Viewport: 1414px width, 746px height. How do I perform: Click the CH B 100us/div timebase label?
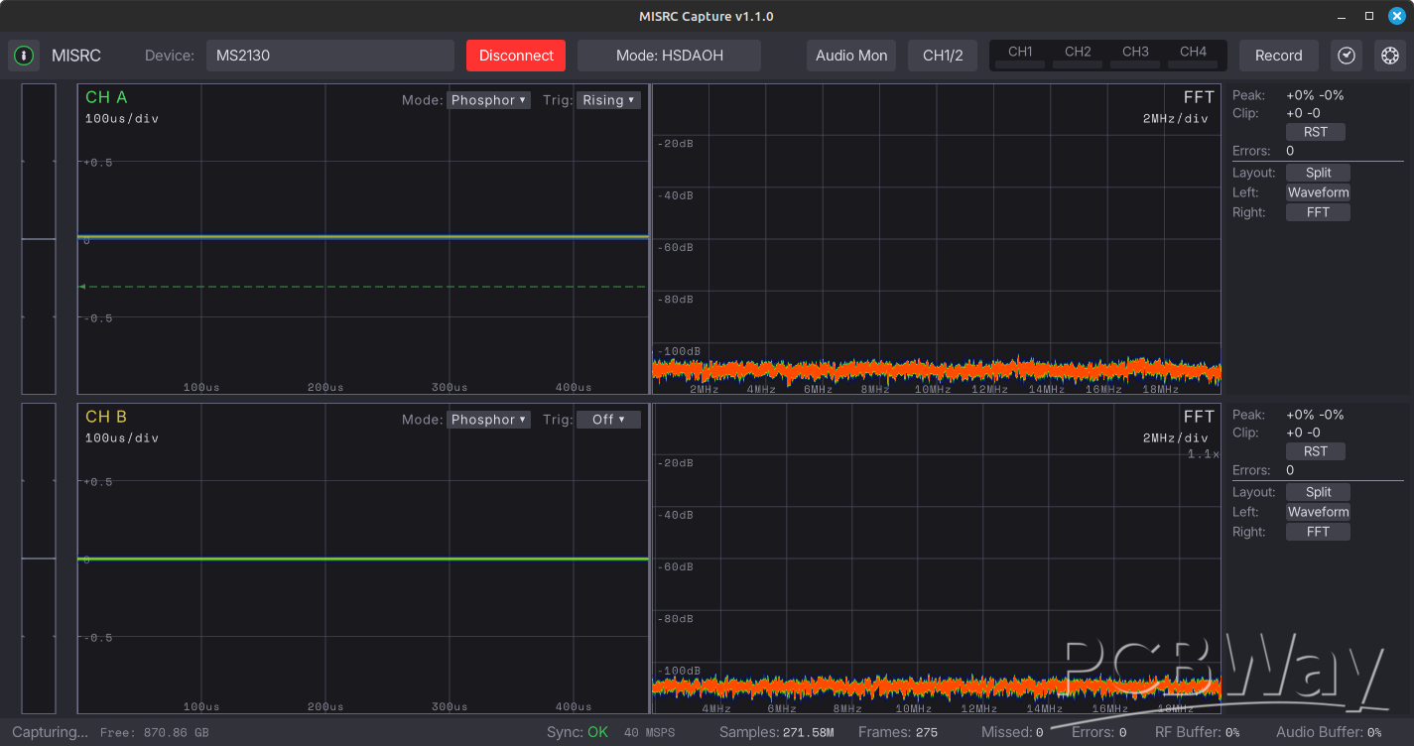tap(122, 438)
